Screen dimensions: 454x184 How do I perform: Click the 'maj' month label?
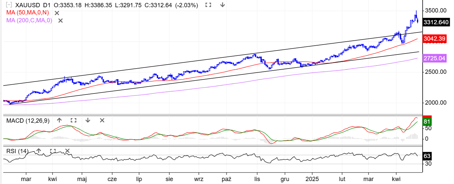click(82, 179)
